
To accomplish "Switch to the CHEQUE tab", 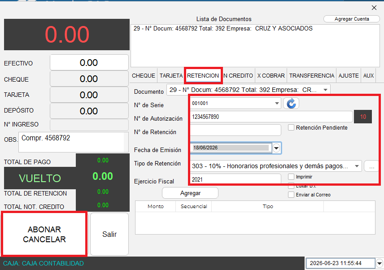I will tap(144, 76).
